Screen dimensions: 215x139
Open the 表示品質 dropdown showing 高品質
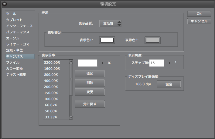[x=110, y=24]
